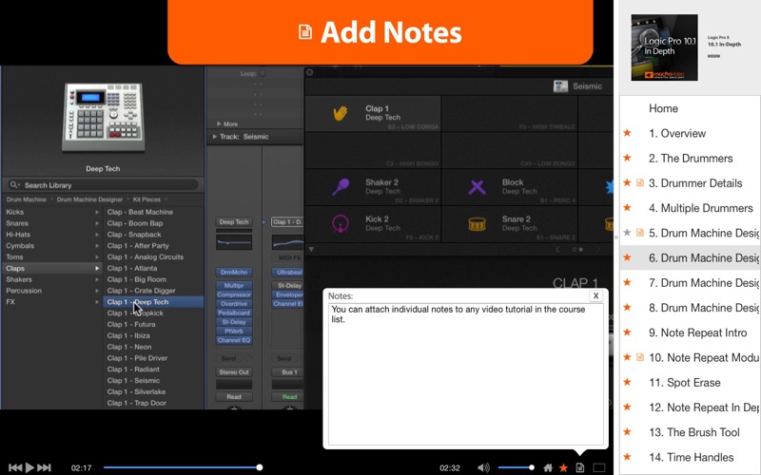Expand the Hi-Hats category arrow

[x=97, y=235]
